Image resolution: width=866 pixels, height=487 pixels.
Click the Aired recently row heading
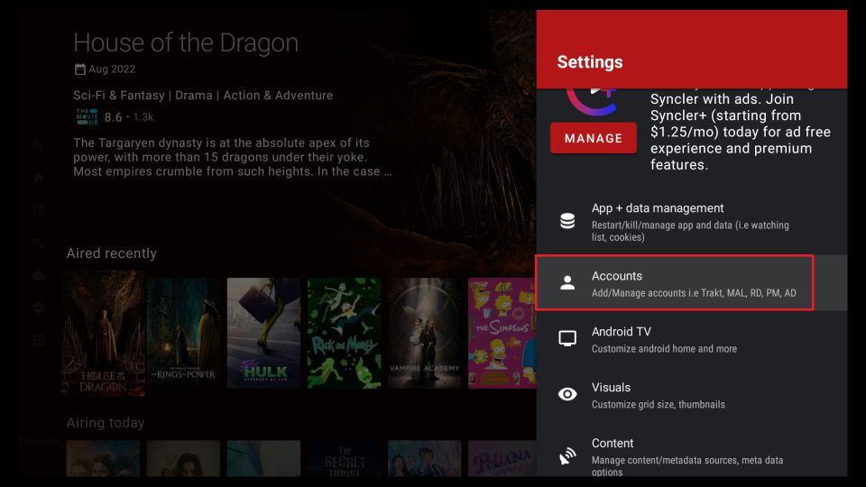click(x=112, y=253)
